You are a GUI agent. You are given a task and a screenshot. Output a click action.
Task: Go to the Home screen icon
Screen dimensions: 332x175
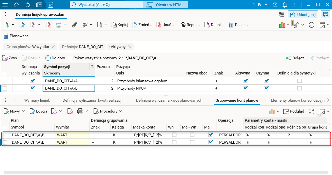(x=16, y=5)
